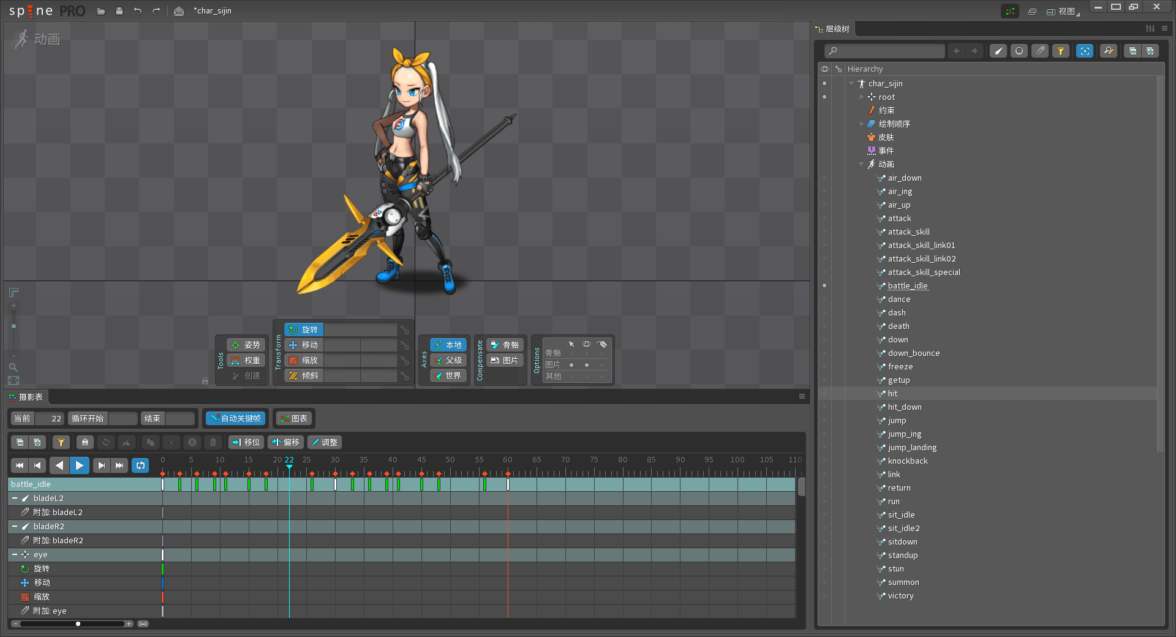Toggle hierarchy auto-center selection button

pyautogui.click(x=1085, y=51)
